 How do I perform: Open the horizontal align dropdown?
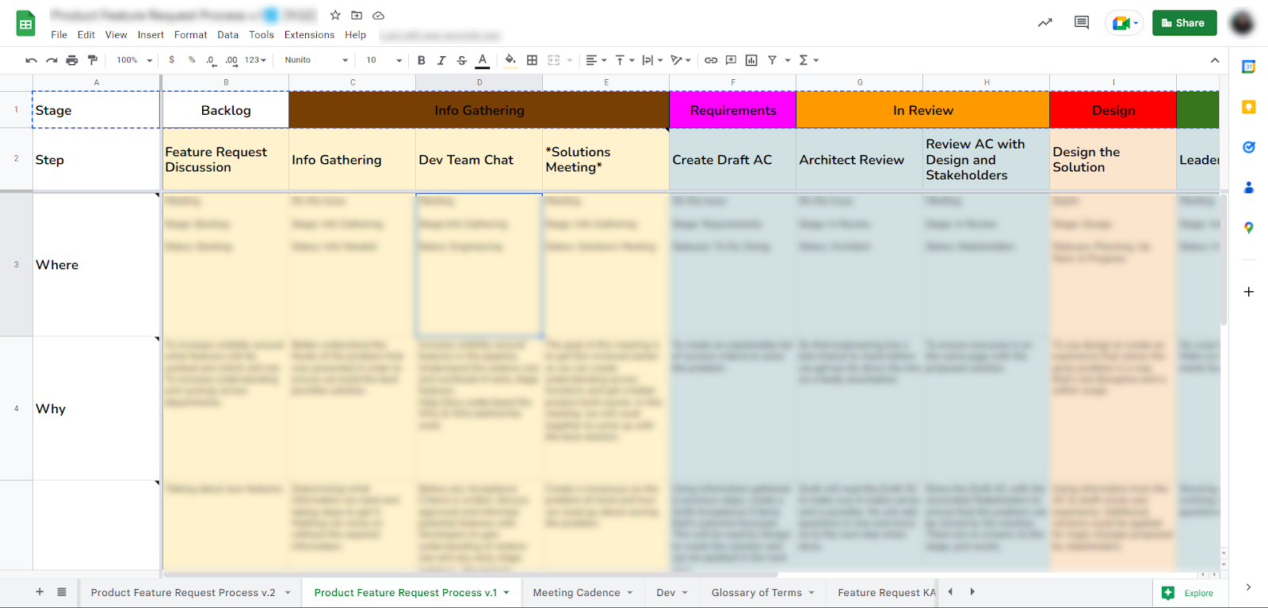[596, 60]
